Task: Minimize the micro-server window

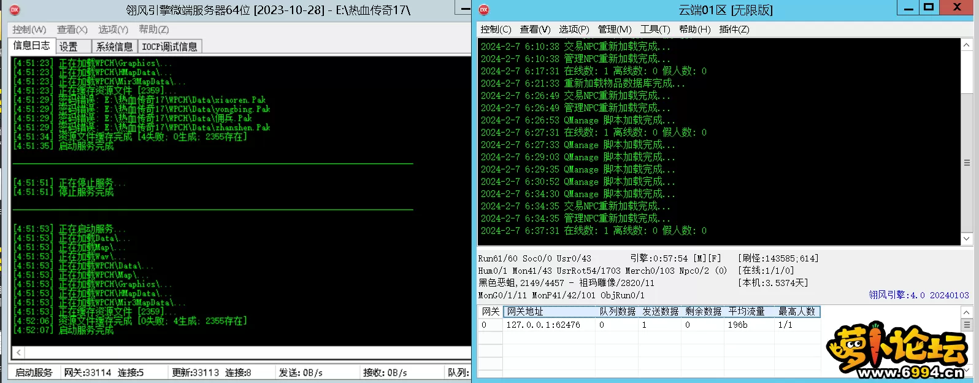Action: tap(465, 8)
